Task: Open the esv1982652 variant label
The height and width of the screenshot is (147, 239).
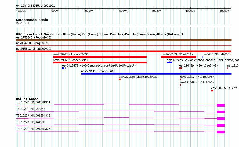Action: click(x=225, y=88)
